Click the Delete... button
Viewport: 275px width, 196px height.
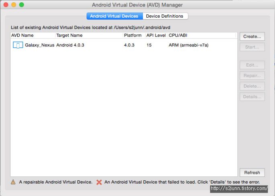click(x=252, y=86)
